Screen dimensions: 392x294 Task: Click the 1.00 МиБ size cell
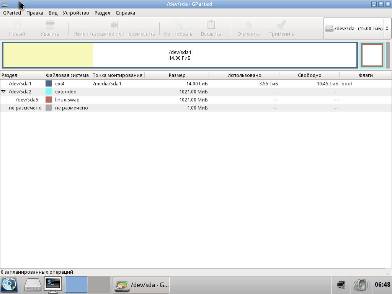pyautogui.click(x=198, y=108)
